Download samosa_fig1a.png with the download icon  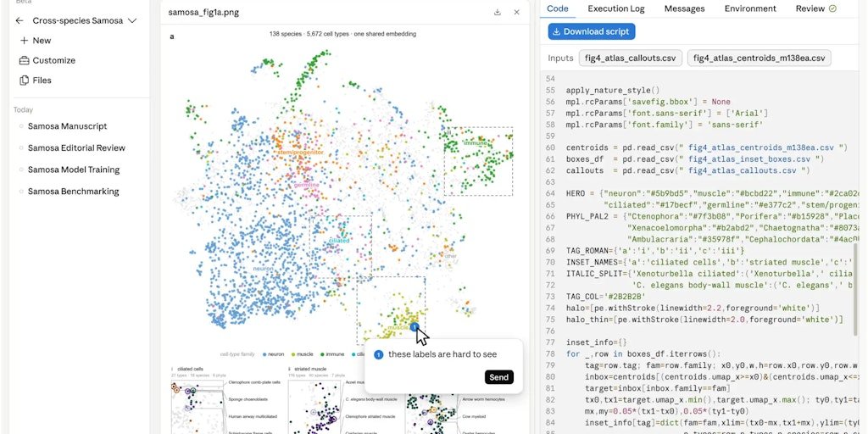point(497,12)
